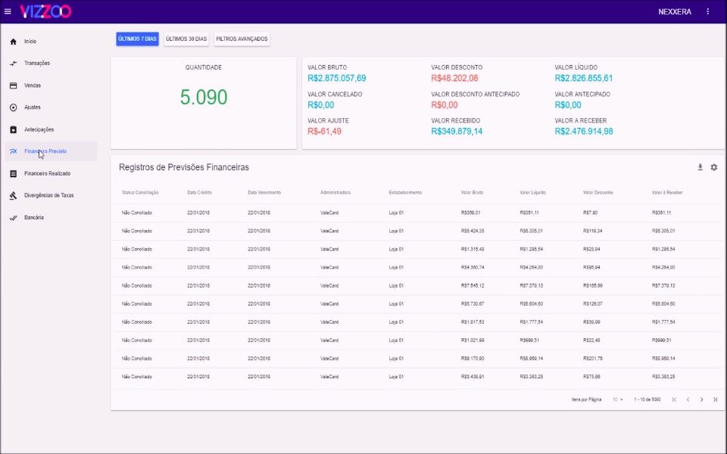This screenshot has width=727, height=454.
Task: Filter by Últimos 7 Dias
Action: coord(137,39)
